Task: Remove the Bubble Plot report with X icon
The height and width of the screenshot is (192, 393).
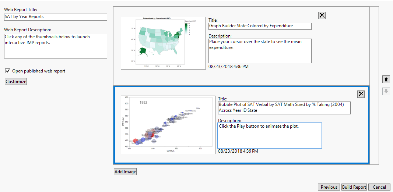Action: click(x=361, y=94)
